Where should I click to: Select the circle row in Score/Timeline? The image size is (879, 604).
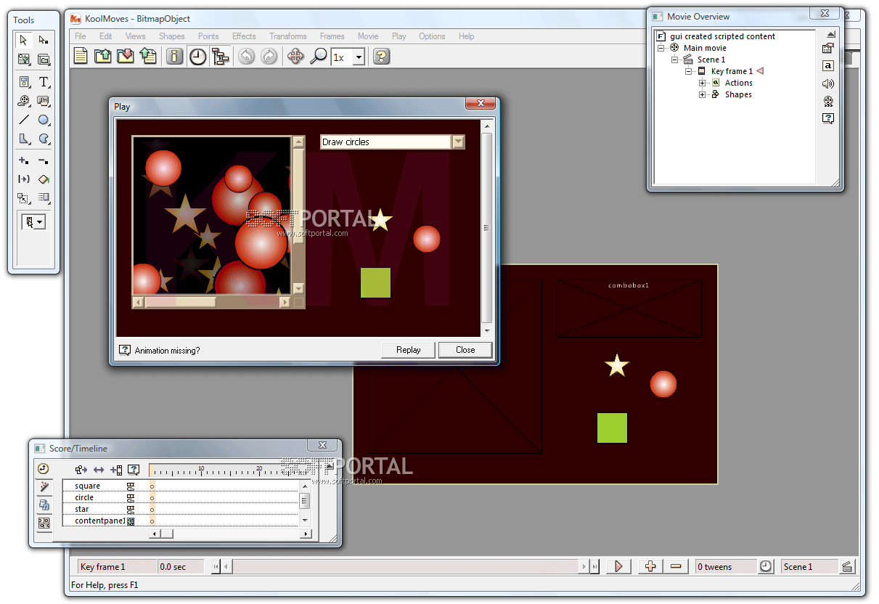pyautogui.click(x=85, y=498)
